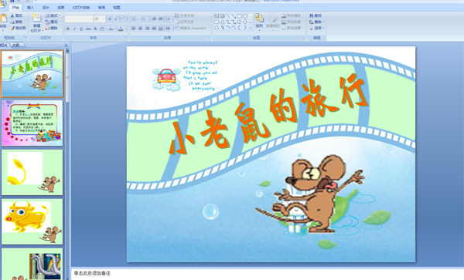Switch to the Insert (插入) ribbon tab
The width and height of the screenshot is (464, 280).
[x=30, y=8]
